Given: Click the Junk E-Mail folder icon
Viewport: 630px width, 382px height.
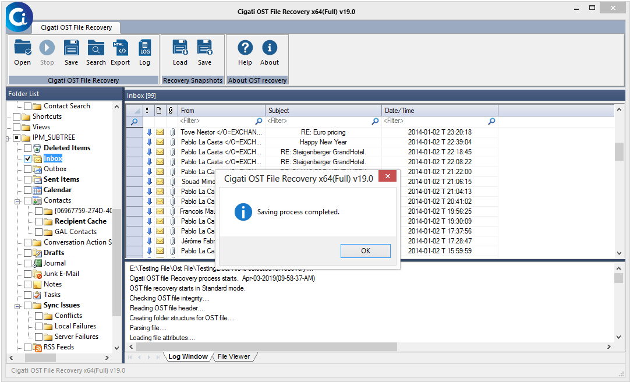Looking at the screenshot, I should tap(37, 274).
